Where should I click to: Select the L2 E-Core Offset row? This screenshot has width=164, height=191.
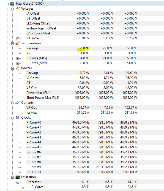click(95, 33)
